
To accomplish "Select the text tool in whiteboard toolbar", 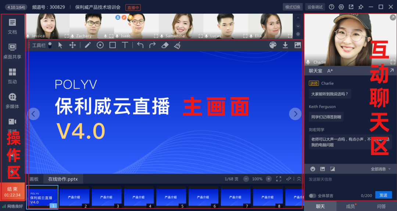I will (125, 45).
